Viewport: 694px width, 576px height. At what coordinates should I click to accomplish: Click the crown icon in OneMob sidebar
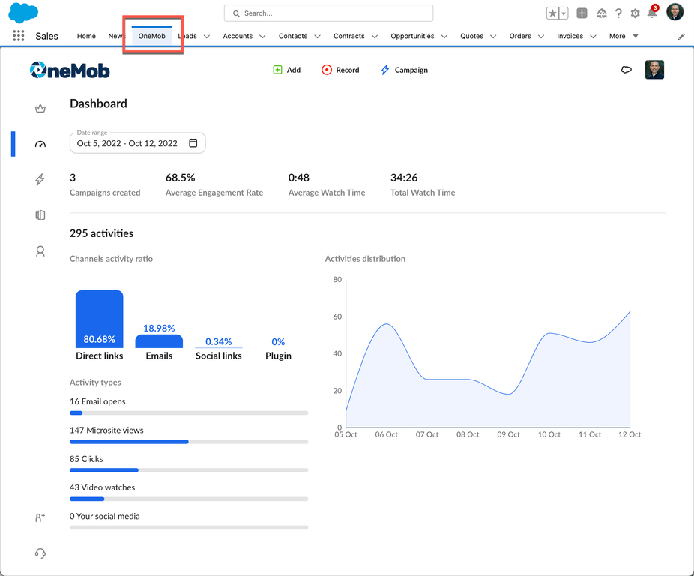click(x=40, y=109)
